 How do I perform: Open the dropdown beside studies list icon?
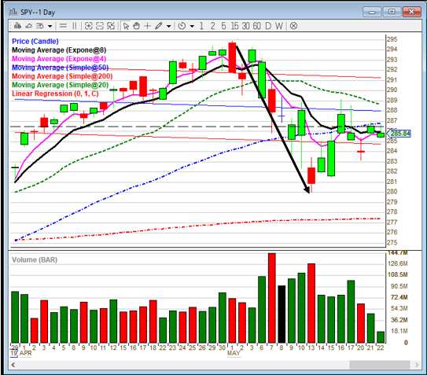click(50, 26)
